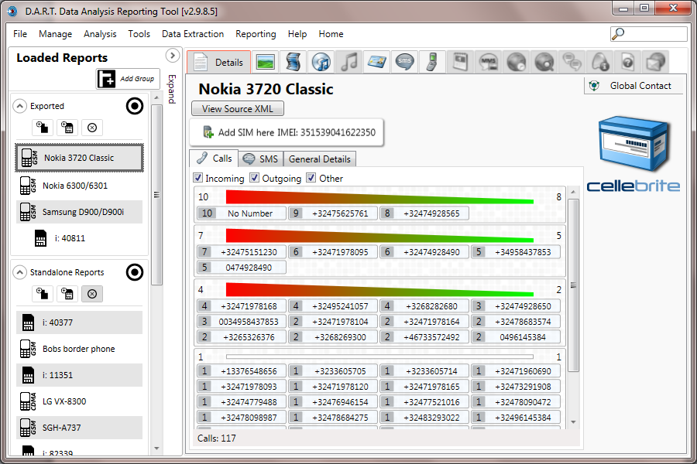Image resolution: width=697 pixels, height=464 pixels.
Task: Open the Analysis menu
Action: [x=100, y=34]
